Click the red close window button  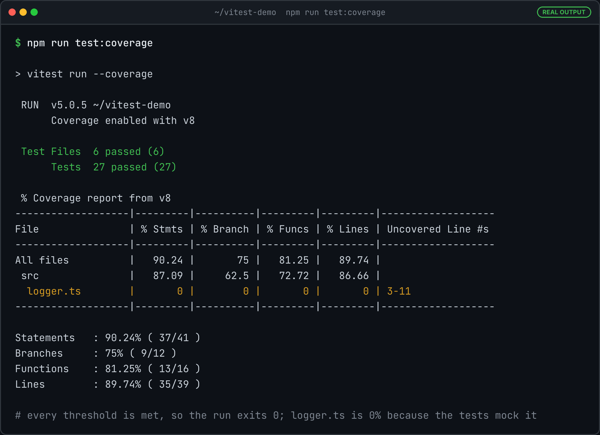coord(12,12)
